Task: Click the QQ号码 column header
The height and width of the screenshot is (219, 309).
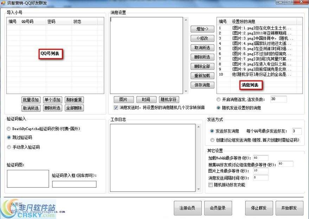Action: pyautogui.click(x=33, y=21)
